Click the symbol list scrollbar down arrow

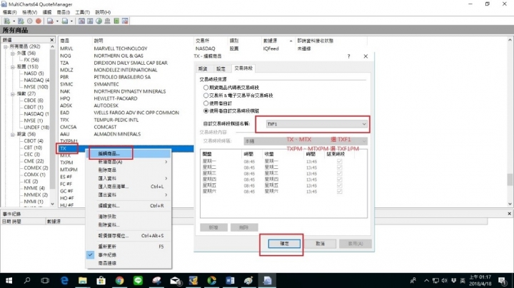tap(510, 204)
